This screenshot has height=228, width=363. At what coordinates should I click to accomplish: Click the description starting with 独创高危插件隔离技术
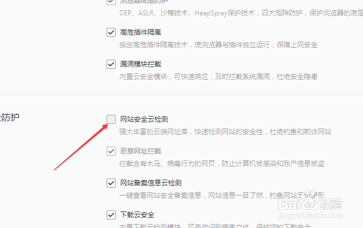[218, 44]
